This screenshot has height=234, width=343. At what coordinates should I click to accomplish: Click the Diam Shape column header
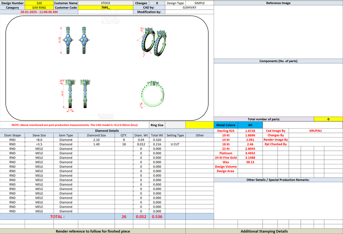[x=13, y=135]
